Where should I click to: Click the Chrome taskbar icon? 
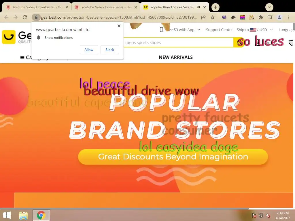click(41, 215)
